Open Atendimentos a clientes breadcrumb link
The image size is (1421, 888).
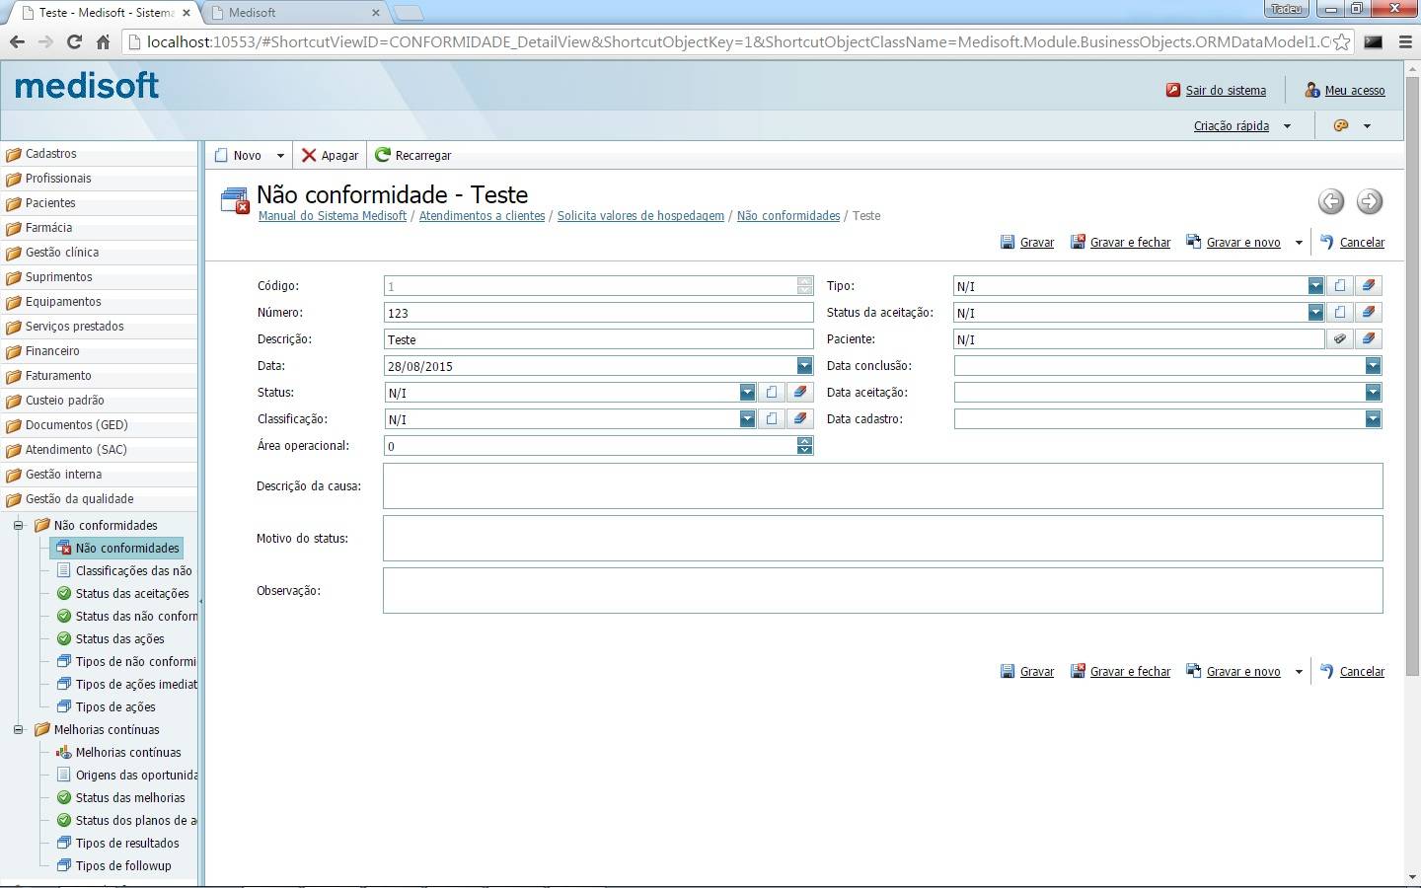click(x=482, y=216)
